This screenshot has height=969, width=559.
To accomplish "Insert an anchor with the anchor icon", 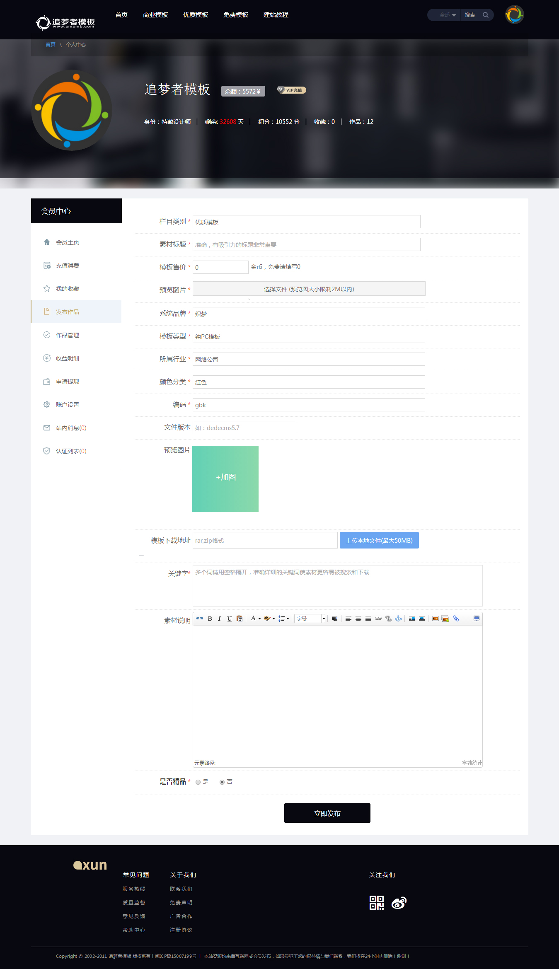I will [x=398, y=619].
